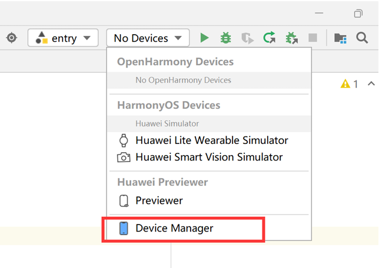Collapse the No Devices dropdown

click(148, 38)
